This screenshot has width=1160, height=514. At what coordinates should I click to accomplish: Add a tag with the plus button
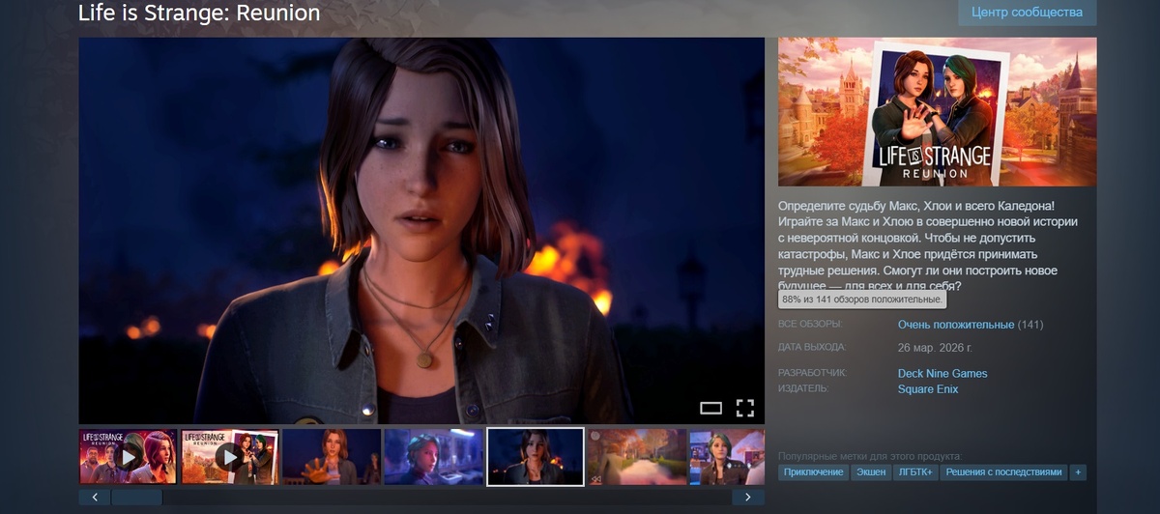click(x=1079, y=472)
